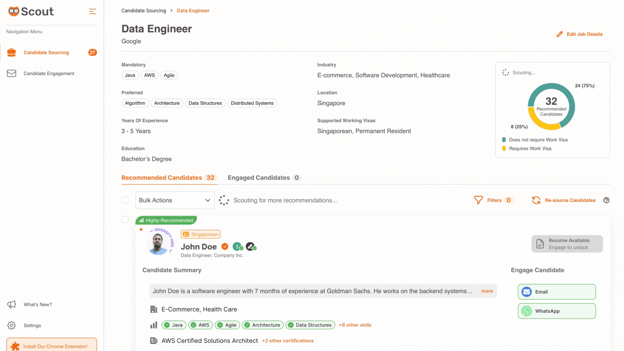The height and width of the screenshot is (351, 624).
Task: Check John Doe's candidate checkbox
Action: pyautogui.click(x=125, y=219)
